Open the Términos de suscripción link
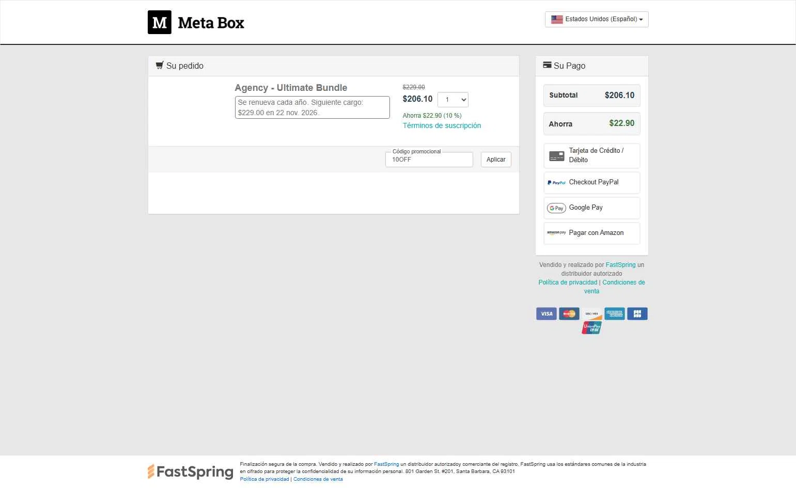The height and width of the screenshot is (488, 796). [442, 125]
